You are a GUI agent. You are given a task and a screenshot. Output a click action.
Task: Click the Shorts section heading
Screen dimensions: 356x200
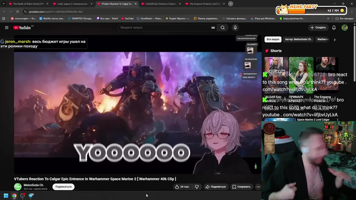pyautogui.click(x=276, y=51)
